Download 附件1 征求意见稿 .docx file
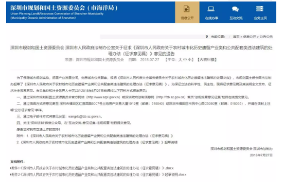The width and height of the screenshot is (283, 188). tap(92, 168)
